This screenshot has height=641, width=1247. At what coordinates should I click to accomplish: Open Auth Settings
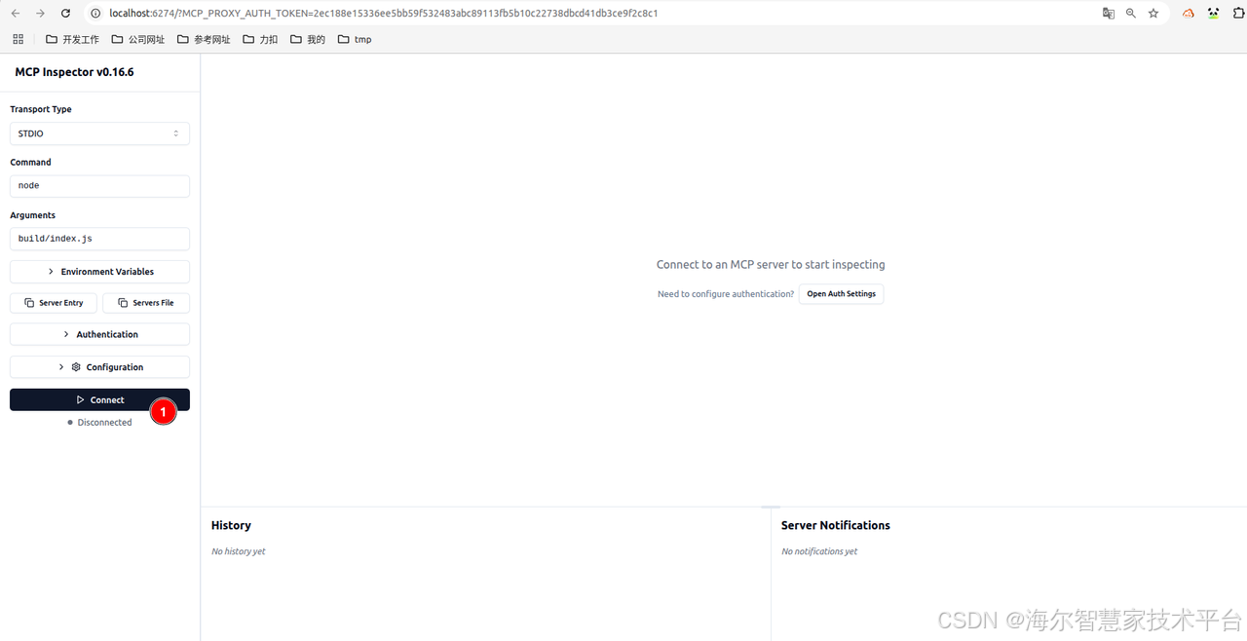click(841, 293)
